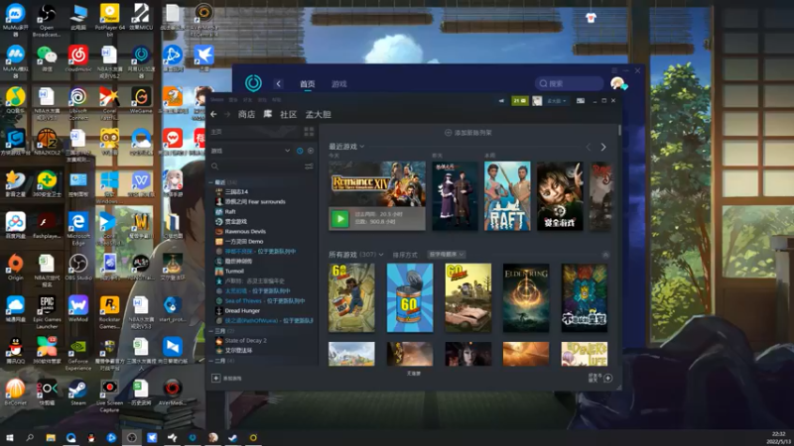Select Raft in the library list
The image size is (794, 446).
[x=230, y=211]
